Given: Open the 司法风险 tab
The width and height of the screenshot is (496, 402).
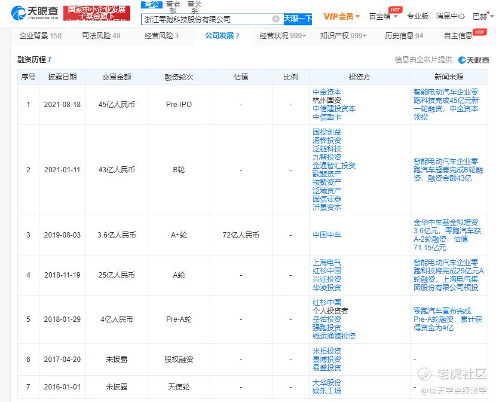Looking at the screenshot, I should pyautogui.click(x=100, y=36).
